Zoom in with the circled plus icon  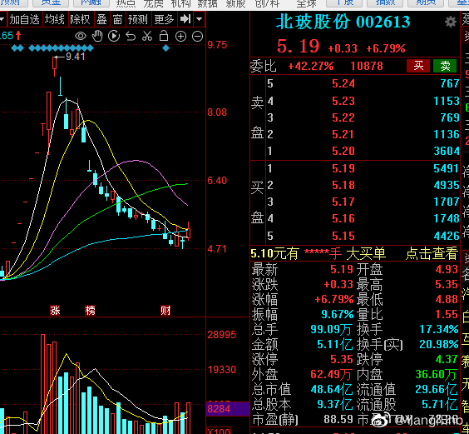pos(180,37)
